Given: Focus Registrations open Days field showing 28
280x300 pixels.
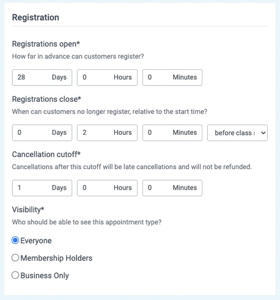Looking at the screenshot, I should [42, 78].
